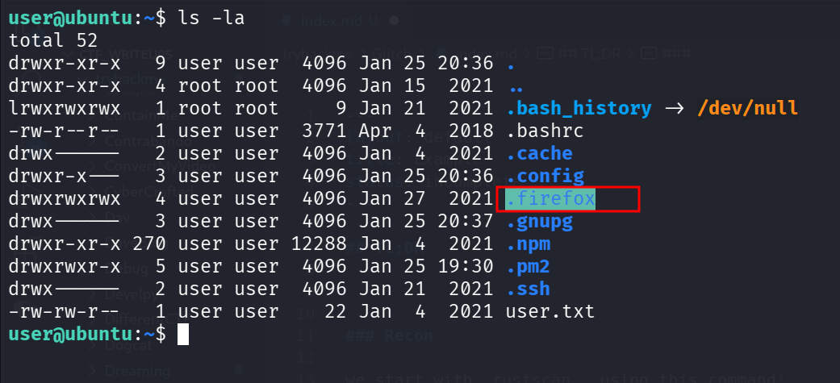
Task: Click the user.txt file name
Action: click(550, 311)
